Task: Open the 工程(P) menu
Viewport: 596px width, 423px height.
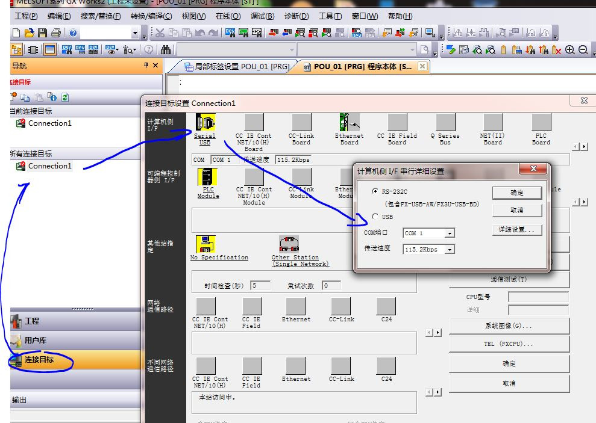Action: tap(26, 16)
